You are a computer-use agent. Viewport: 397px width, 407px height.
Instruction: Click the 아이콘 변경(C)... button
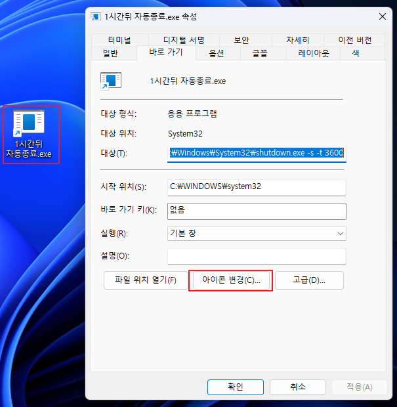coord(231,280)
